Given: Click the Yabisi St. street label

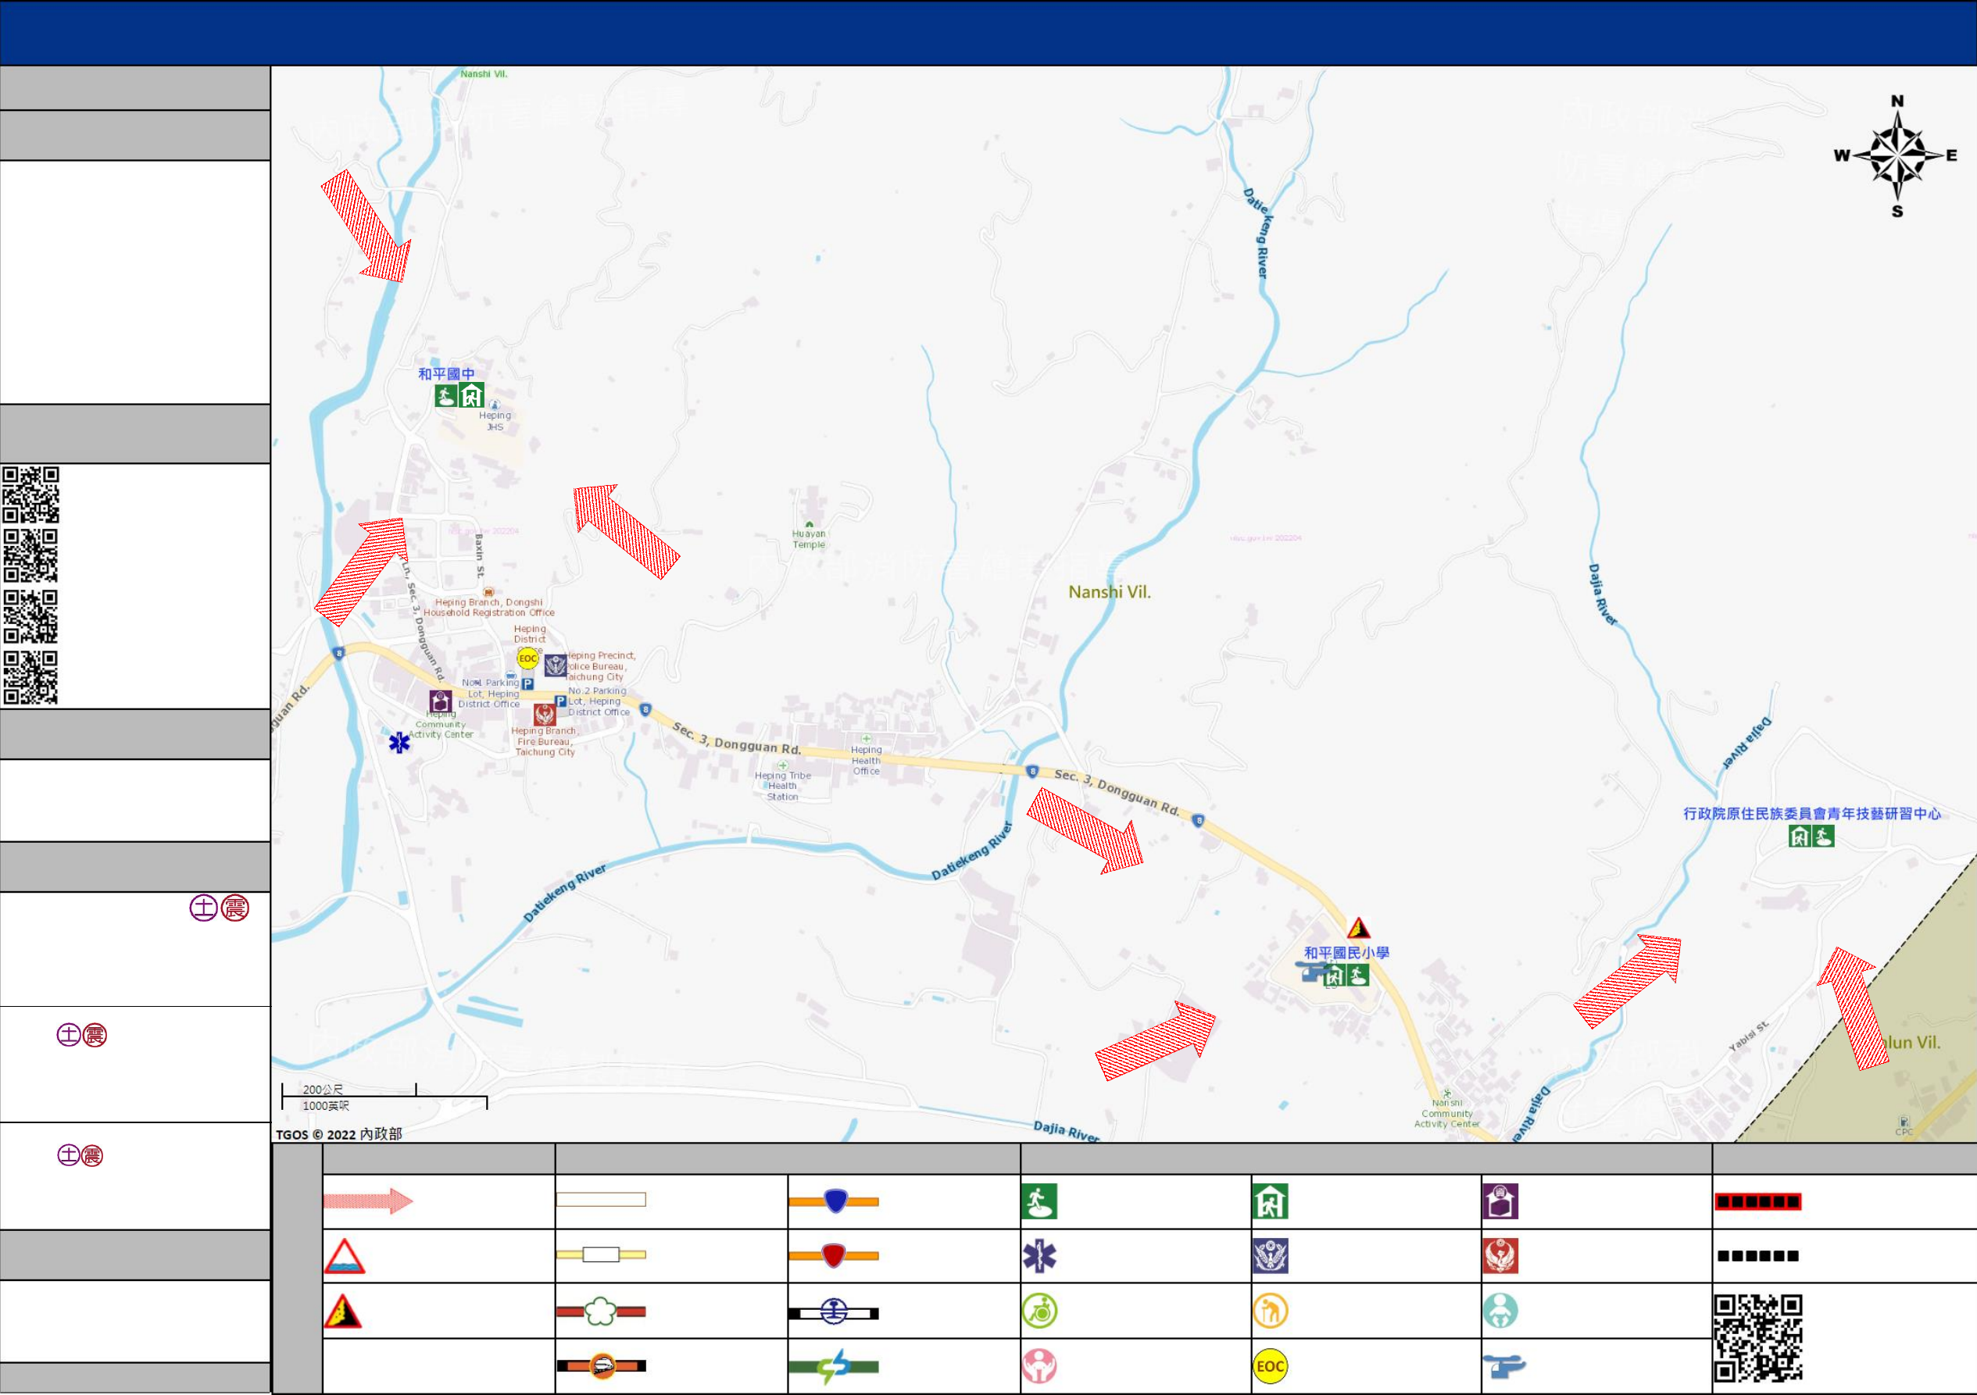Looking at the screenshot, I should pos(1750,1036).
